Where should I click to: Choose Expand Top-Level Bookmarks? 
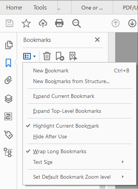(x=79, y=111)
